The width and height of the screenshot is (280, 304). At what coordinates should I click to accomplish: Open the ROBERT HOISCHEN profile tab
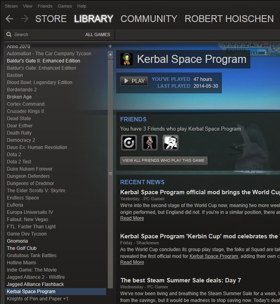point(229,19)
